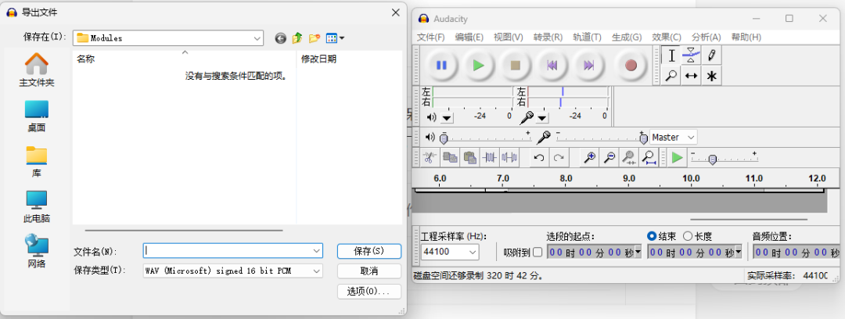Select the Time Shift arrow tool
The height and width of the screenshot is (319, 845).
pyautogui.click(x=692, y=75)
